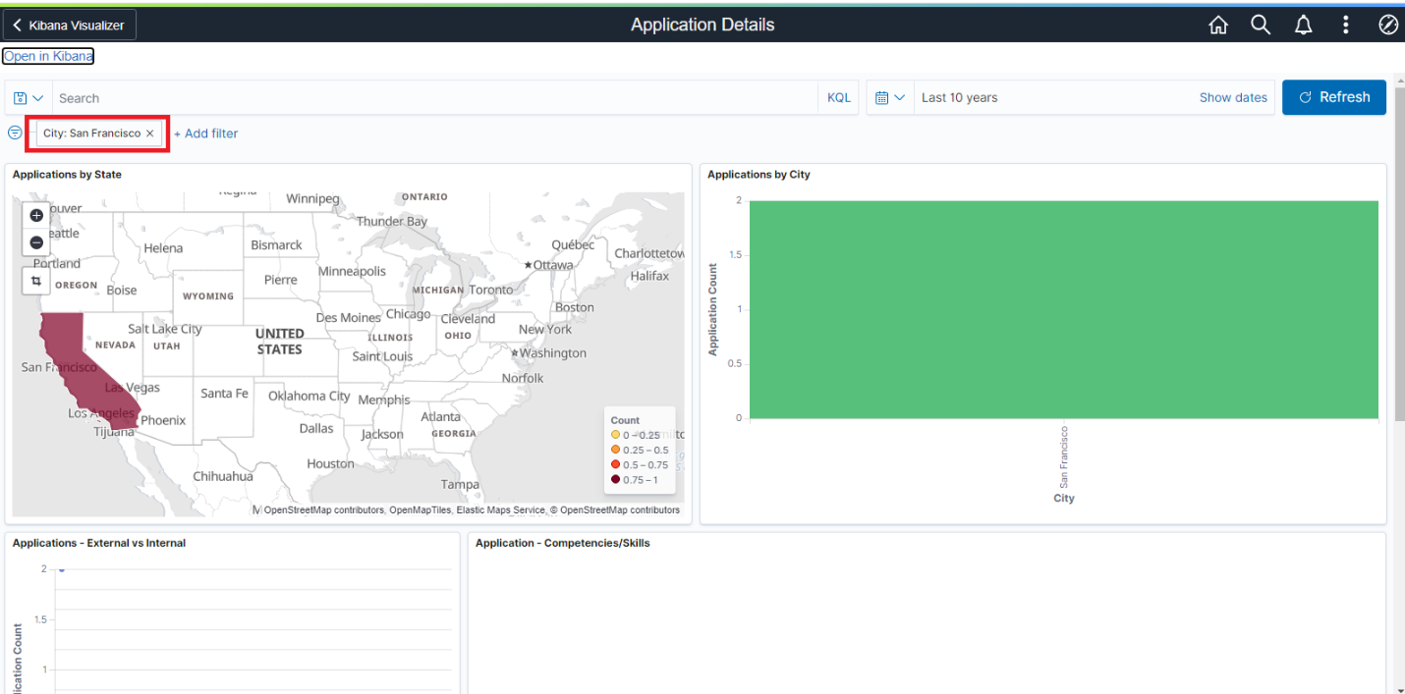Select the map fit-to-bounds crop tool
Screen dimensions: 1405x694
[x=36, y=282]
